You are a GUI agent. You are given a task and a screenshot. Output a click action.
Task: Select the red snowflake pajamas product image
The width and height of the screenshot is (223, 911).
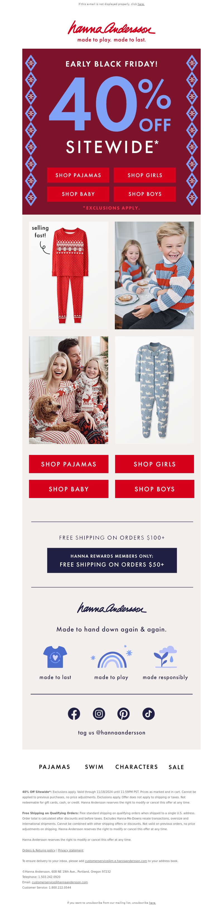(69, 275)
